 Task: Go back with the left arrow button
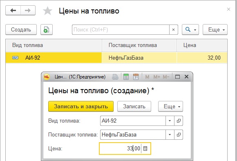[13, 10]
